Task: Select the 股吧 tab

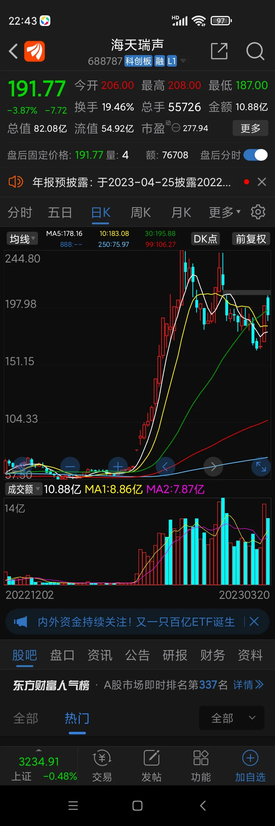Action: pyautogui.click(x=25, y=655)
